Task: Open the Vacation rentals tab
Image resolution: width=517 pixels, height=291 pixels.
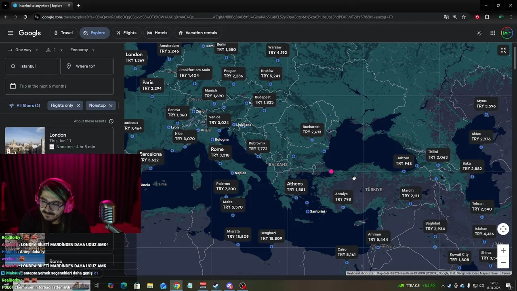Action: (x=198, y=33)
